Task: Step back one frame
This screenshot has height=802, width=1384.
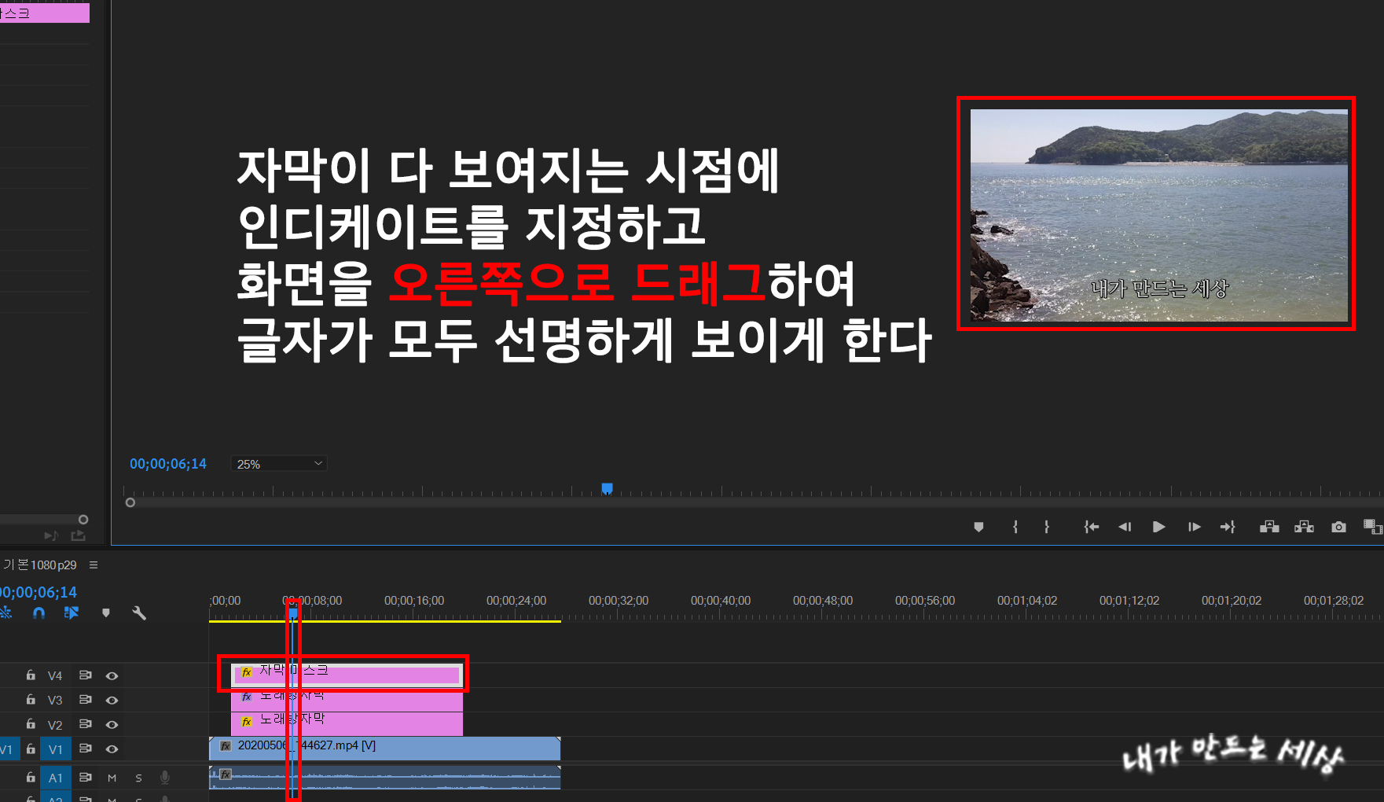Action: (x=1125, y=527)
